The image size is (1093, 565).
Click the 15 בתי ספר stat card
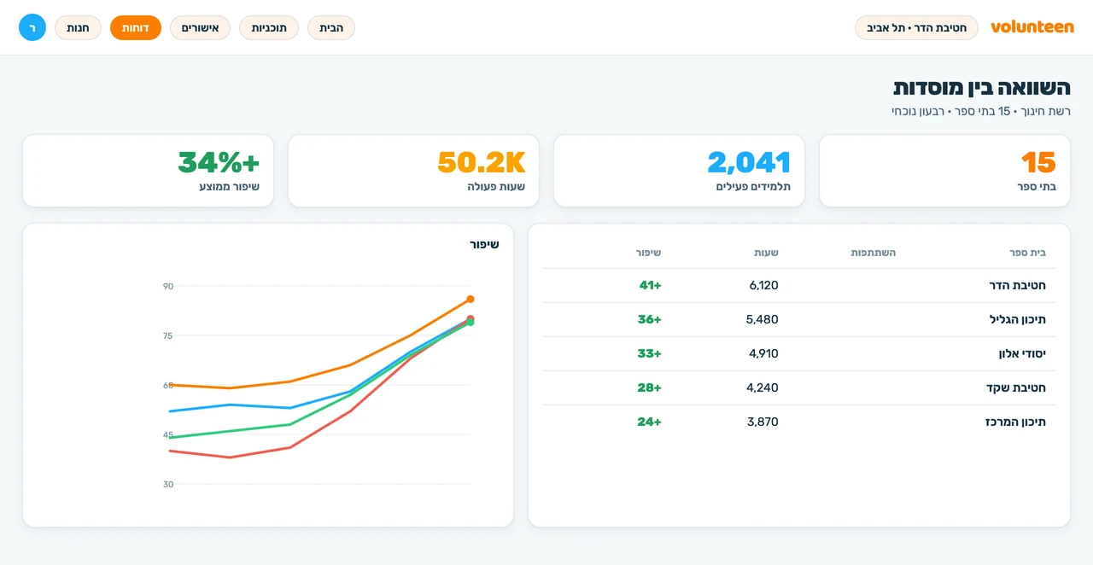(944, 171)
